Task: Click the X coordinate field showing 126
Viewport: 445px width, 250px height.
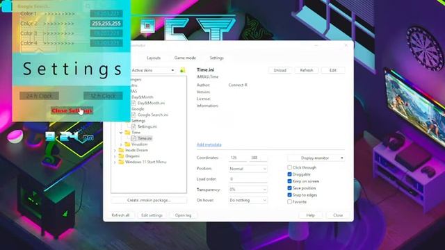Action: [x=238, y=158]
